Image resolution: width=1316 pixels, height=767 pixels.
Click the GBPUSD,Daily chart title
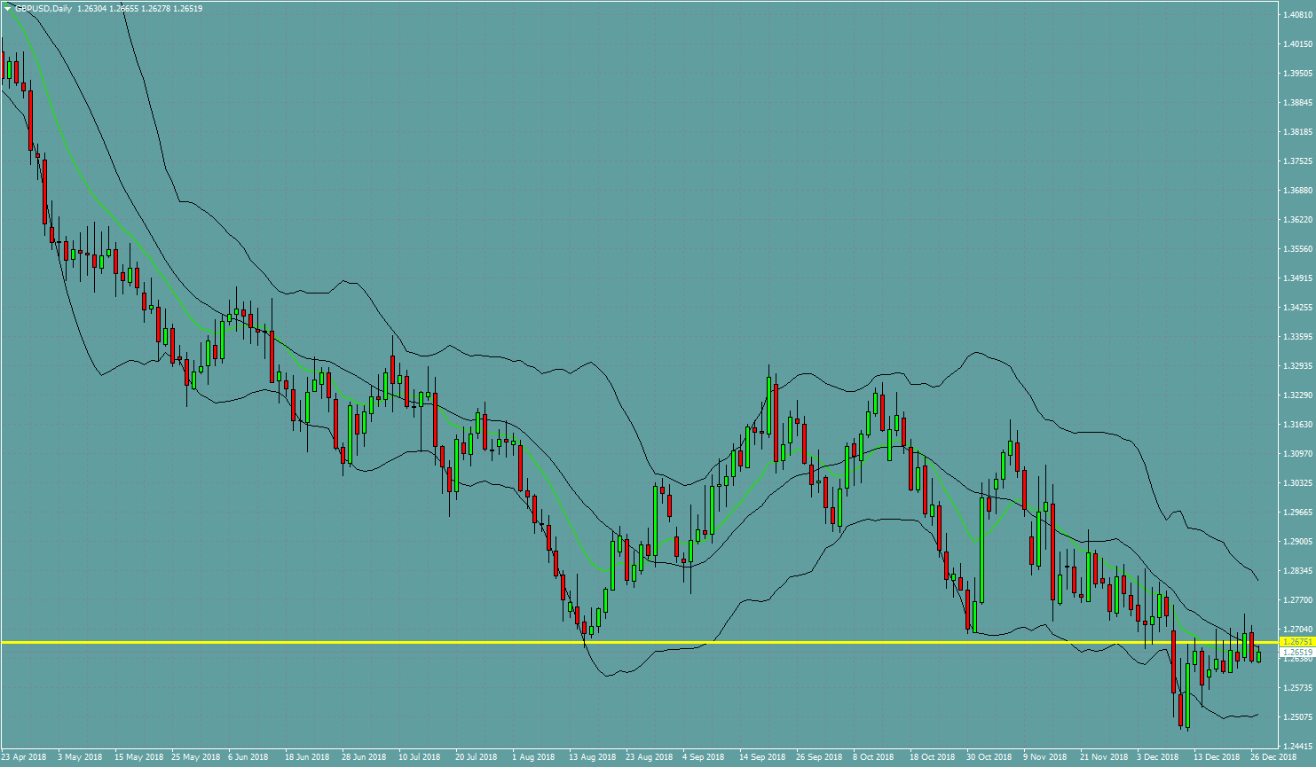tap(43, 8)
